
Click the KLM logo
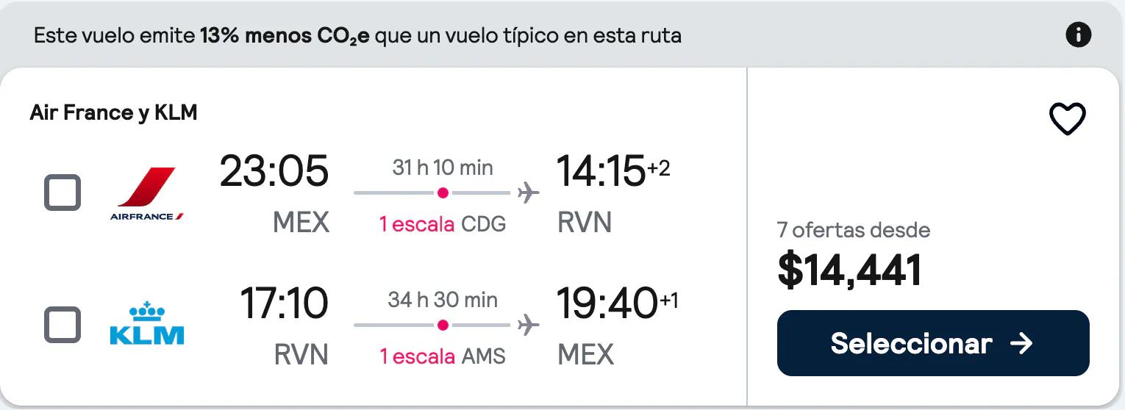(x=146, y=324)
